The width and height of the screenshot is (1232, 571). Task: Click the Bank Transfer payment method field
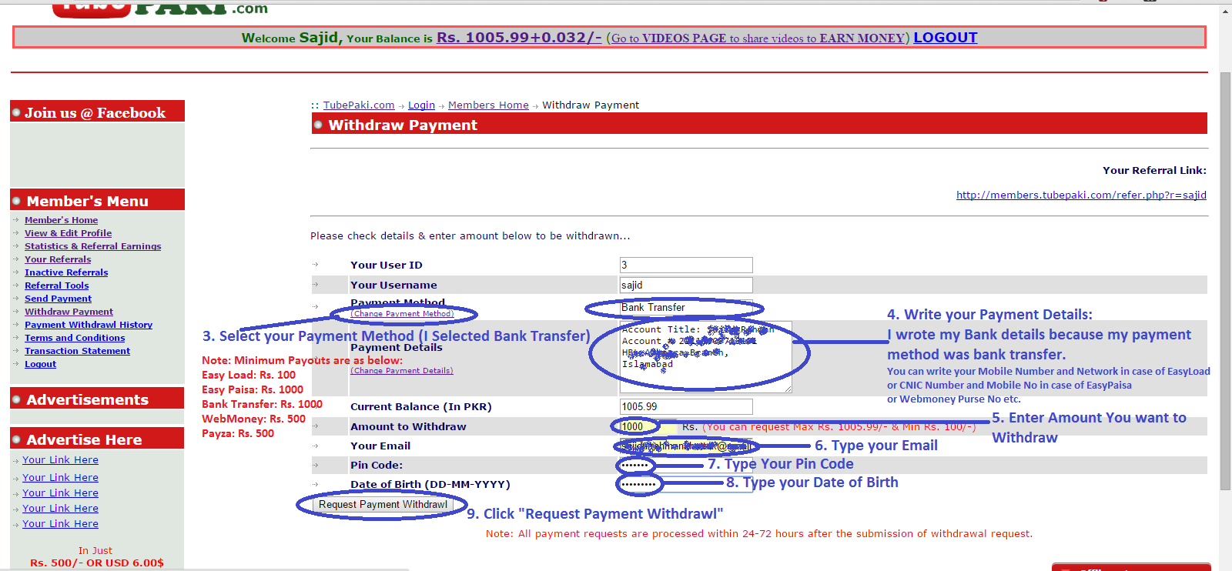pyautogui.click(x=686, y=308)
